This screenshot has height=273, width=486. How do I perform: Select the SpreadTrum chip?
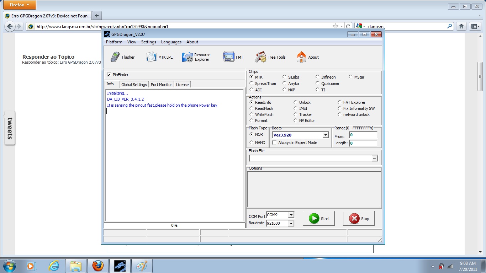pos(252,84)
